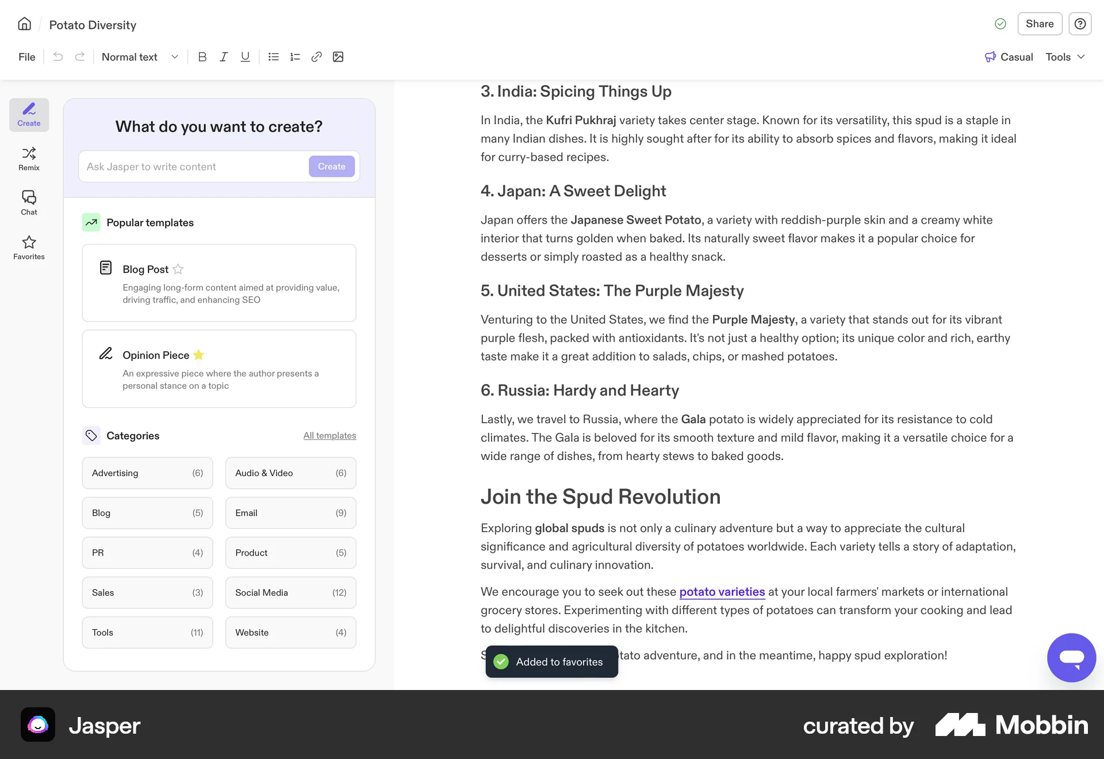Click the undo arrow icon
1104x759 pixels.
(58, 56)
